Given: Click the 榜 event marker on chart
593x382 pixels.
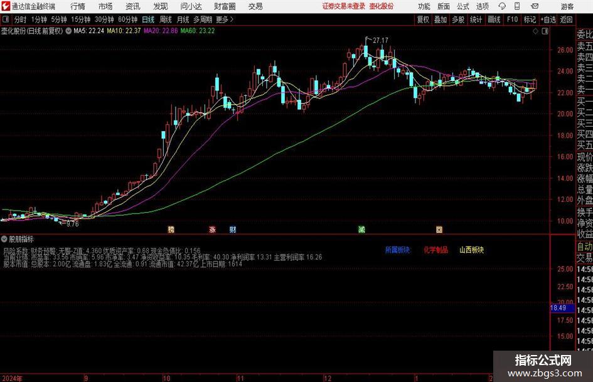Looking at the screenshot, I should [171, 229].
